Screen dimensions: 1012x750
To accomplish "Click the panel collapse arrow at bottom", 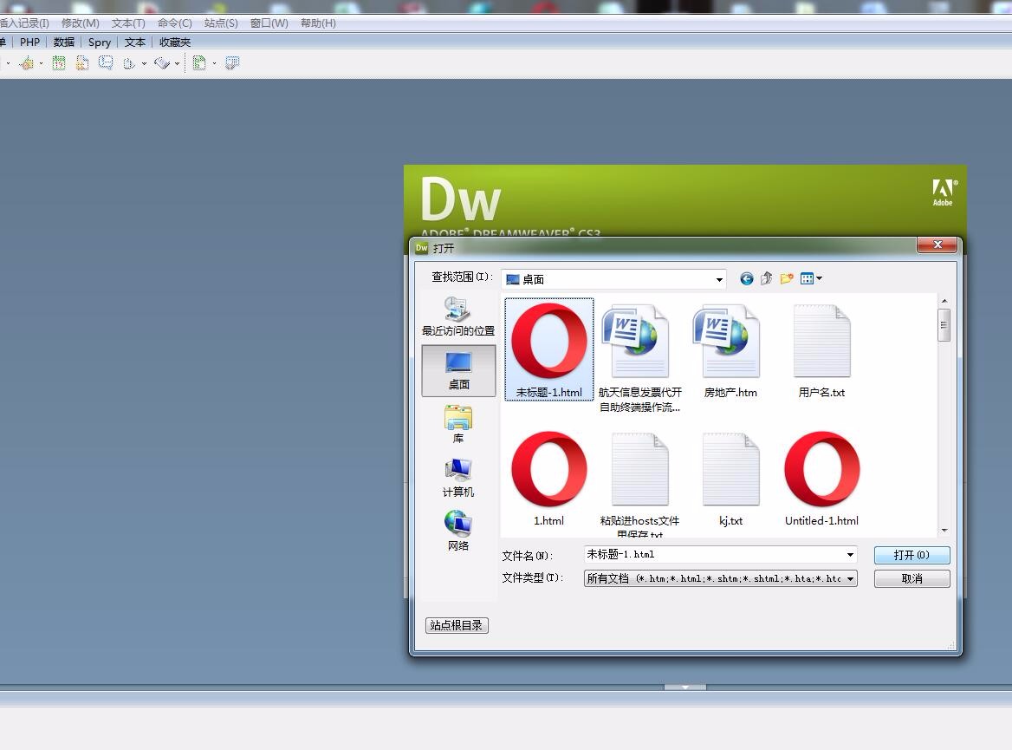I will [684, 688].
